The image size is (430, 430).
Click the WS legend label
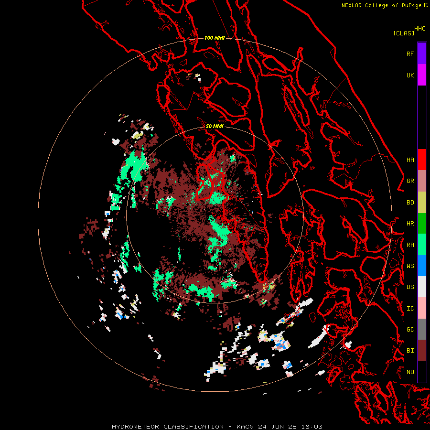(410, 266)
